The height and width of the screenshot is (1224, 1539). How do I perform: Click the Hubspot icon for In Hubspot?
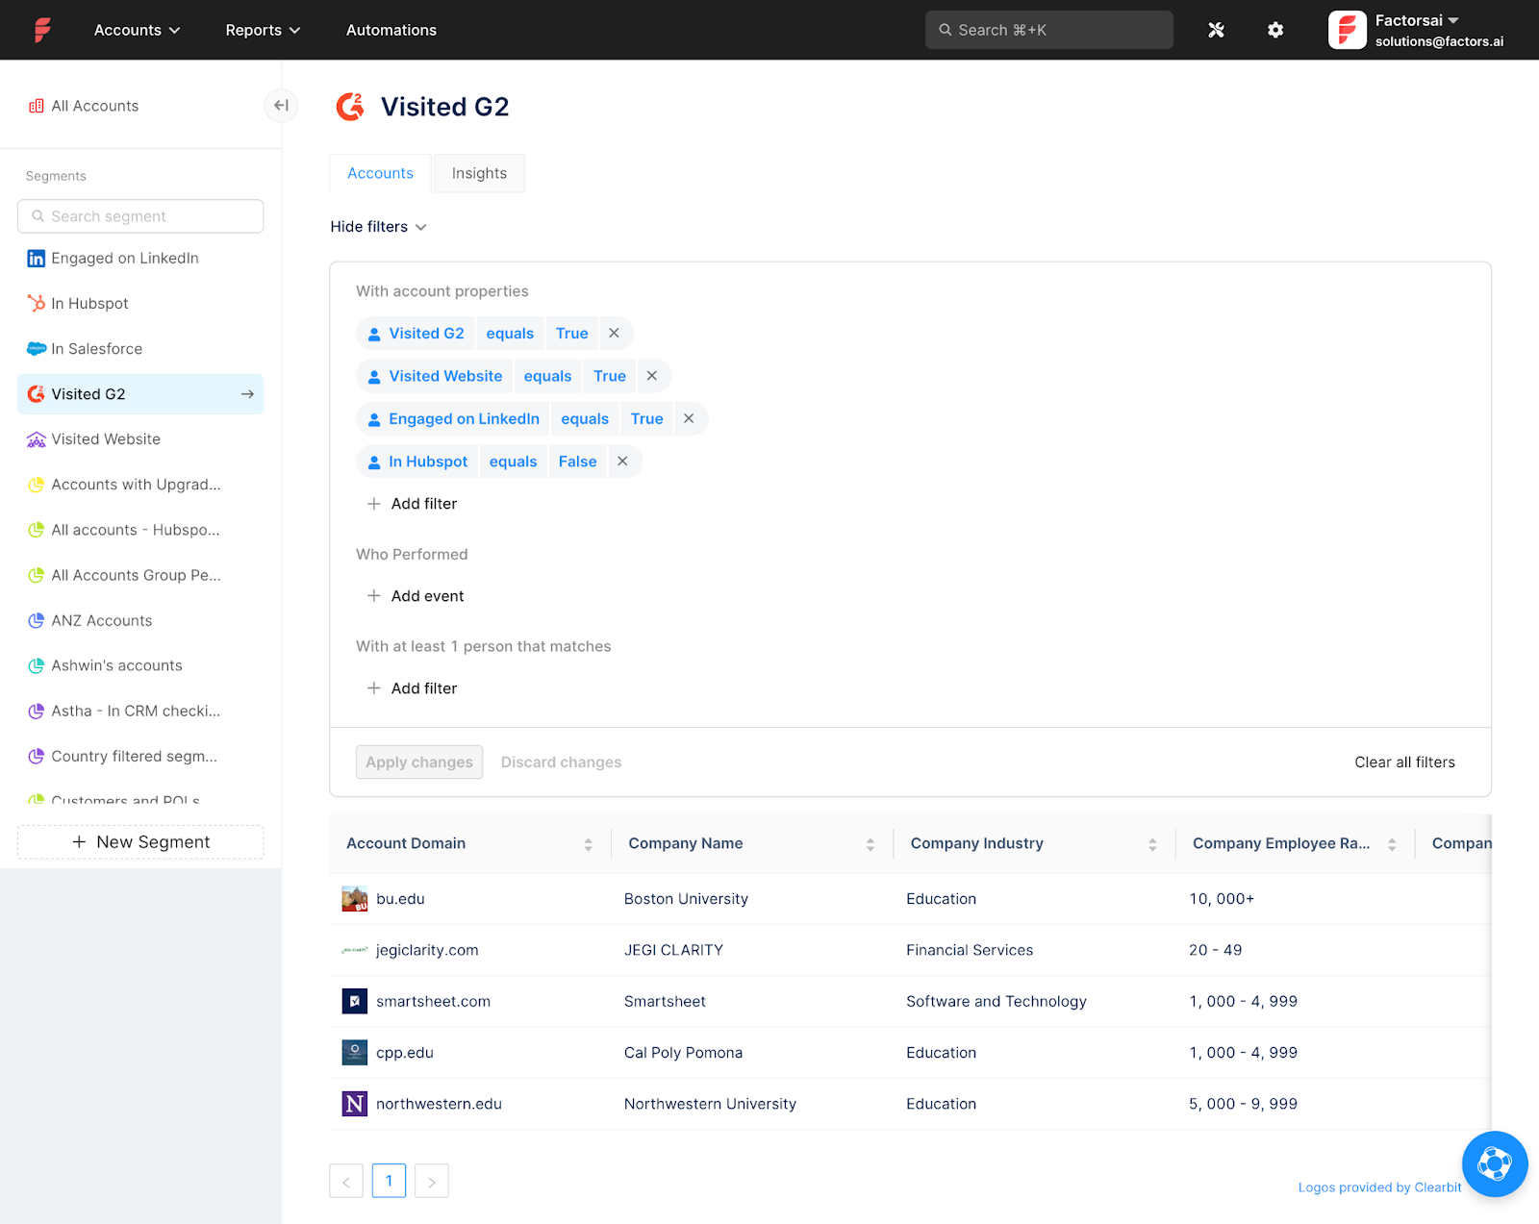[x=37, y=303]
